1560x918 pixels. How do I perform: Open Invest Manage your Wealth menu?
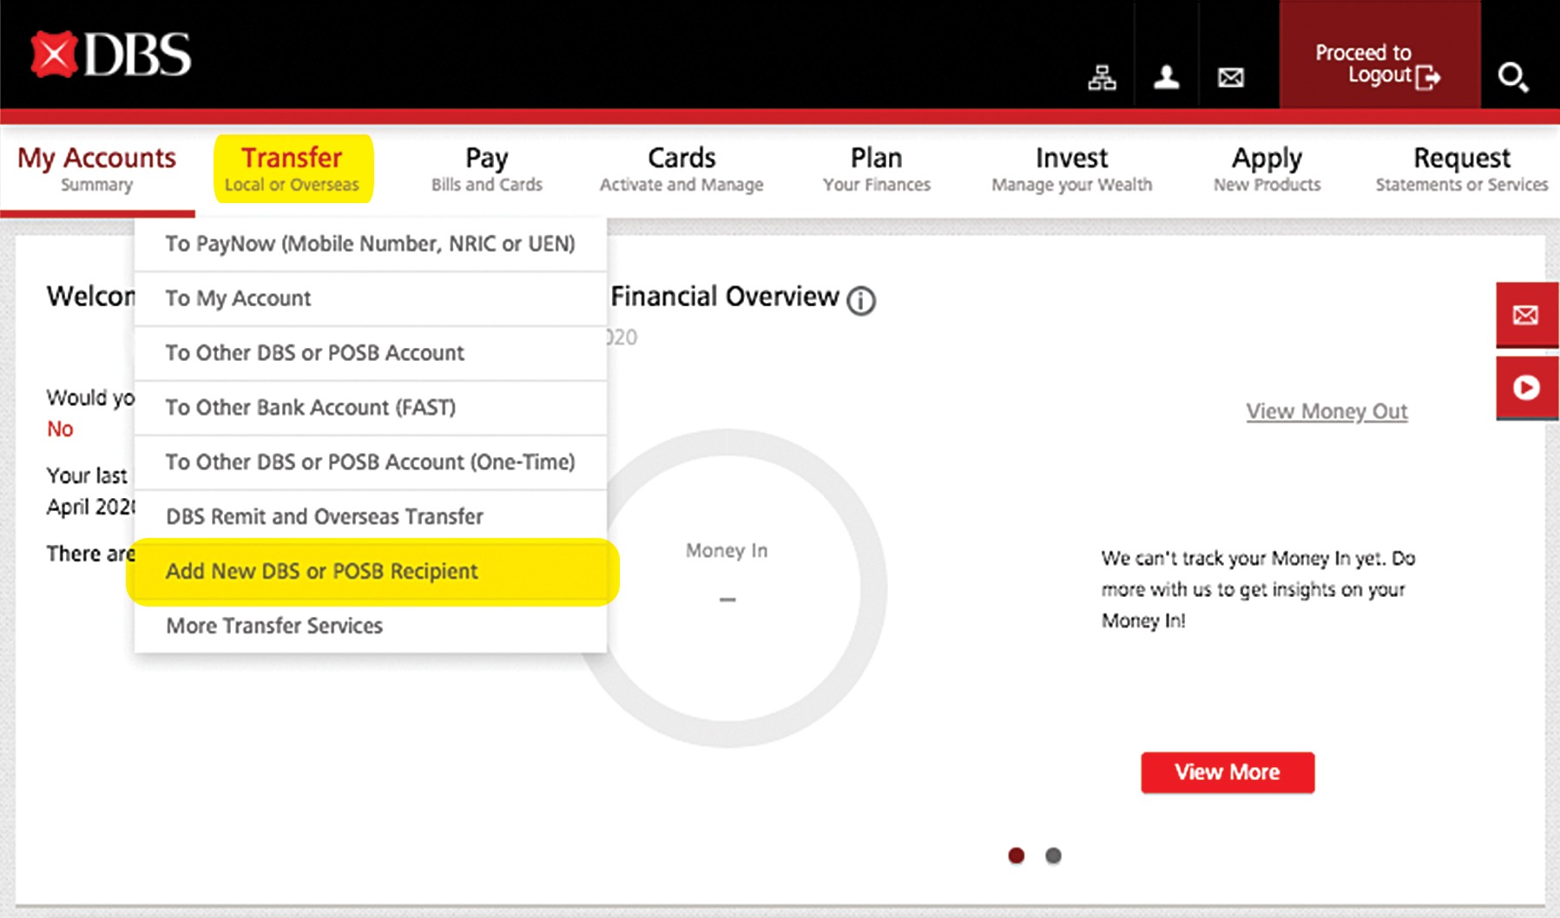click(x=1071, y=169)
